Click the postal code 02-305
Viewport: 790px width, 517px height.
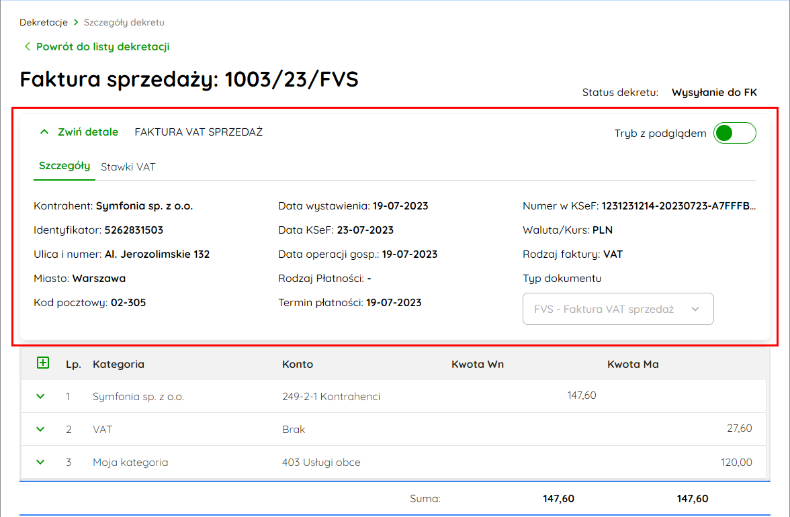pos(128,303)
